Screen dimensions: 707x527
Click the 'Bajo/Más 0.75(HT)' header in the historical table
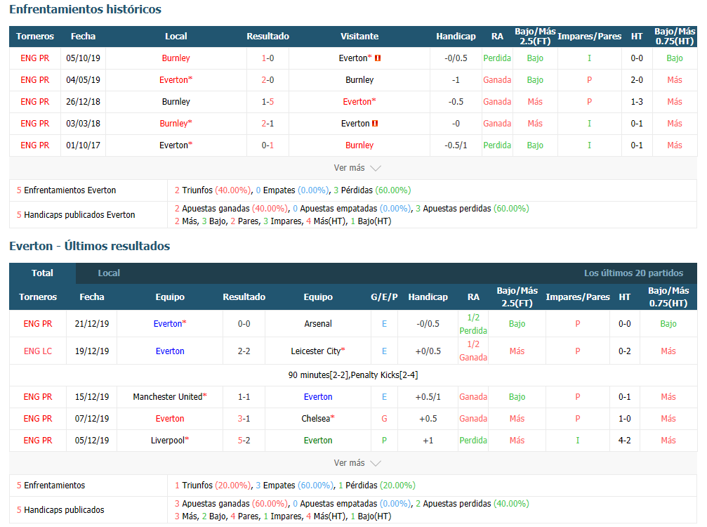pos(675,37)
